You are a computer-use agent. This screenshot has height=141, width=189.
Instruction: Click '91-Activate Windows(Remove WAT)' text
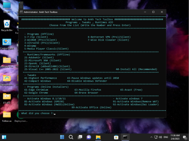pyautogui.click(x=136, y=102)
